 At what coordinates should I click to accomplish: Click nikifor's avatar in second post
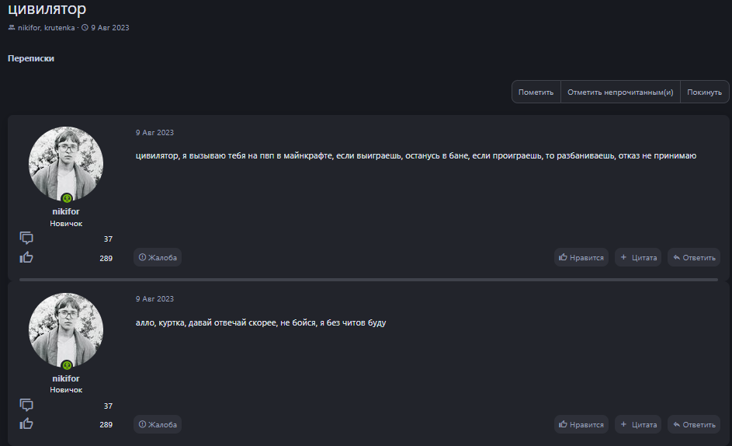click(x=66, y=329)
